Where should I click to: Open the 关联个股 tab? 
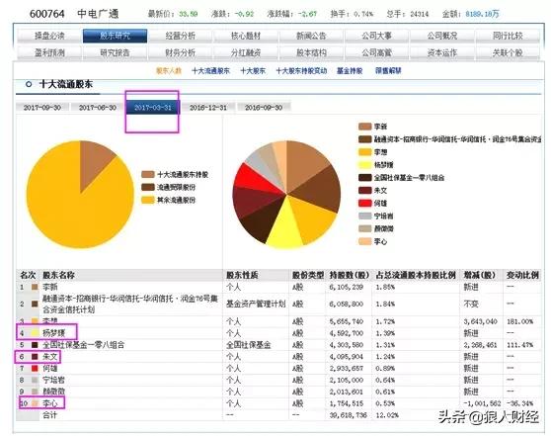click(x=508, y=52)
